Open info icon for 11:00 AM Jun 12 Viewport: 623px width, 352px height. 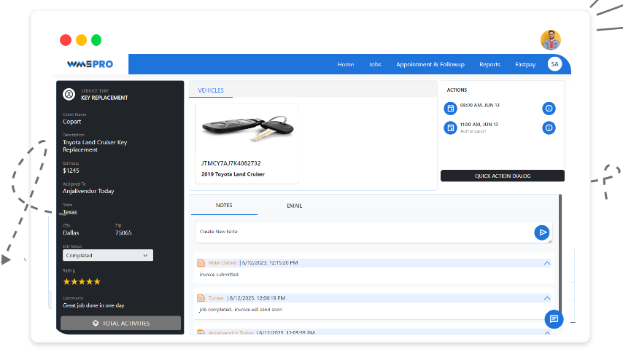click(x=549, y=128)
